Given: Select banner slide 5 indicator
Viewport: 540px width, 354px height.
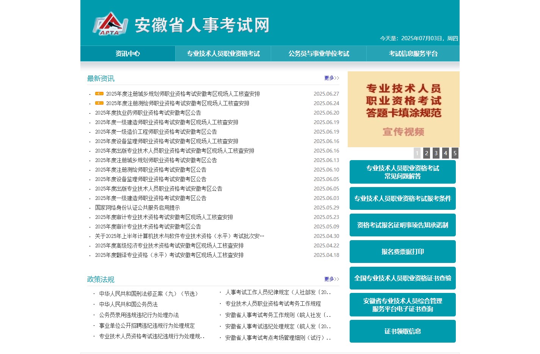Looking at the screenshot, I should coord(455,153).
